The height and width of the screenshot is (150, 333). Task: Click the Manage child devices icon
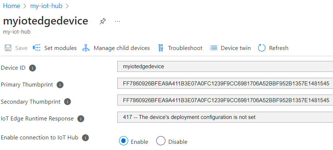coord(86,48)
